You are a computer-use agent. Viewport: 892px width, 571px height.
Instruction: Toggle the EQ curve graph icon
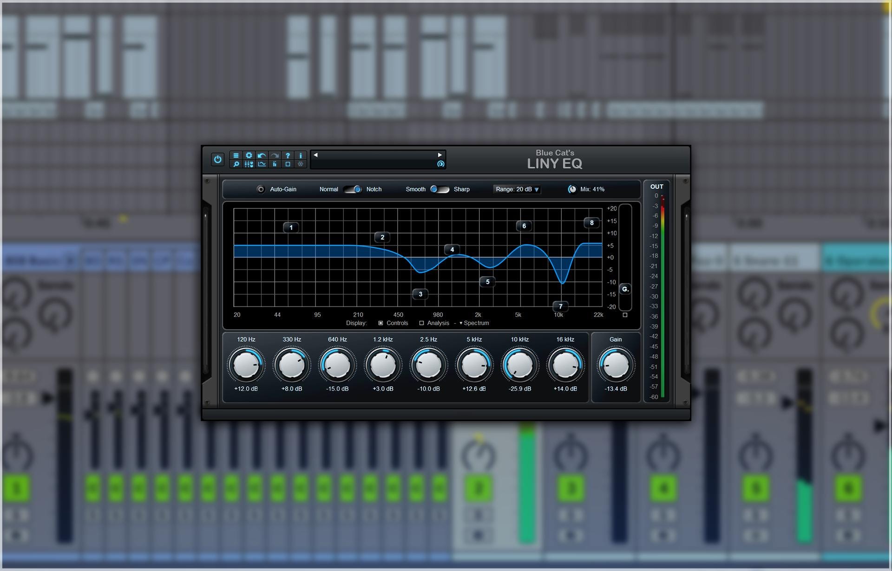coord(262,164)
